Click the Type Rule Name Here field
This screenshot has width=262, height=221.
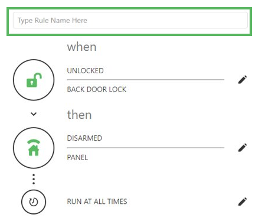tap(130, 21)
